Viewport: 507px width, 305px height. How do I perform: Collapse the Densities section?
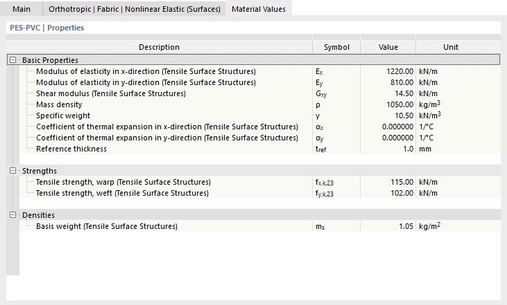12,214
